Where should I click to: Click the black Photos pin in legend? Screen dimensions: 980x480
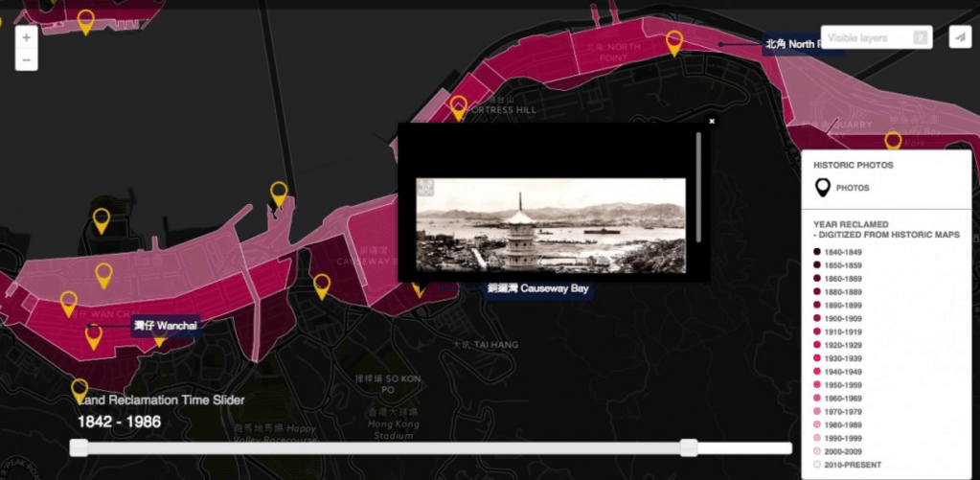point(822,188)
